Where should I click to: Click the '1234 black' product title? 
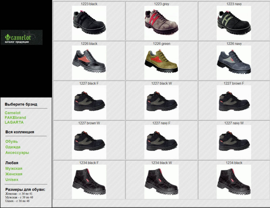pyautogui.click(x=234, y=163)
